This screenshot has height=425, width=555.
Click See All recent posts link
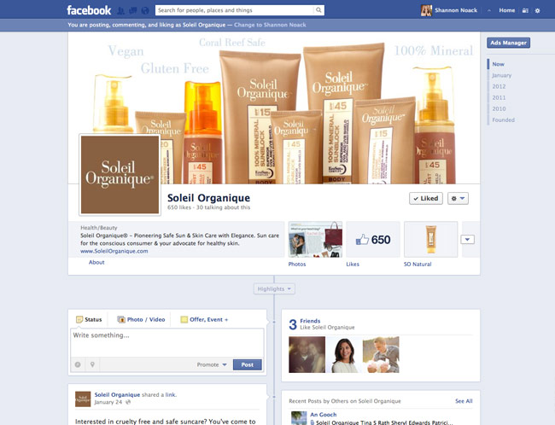point(464,401)
